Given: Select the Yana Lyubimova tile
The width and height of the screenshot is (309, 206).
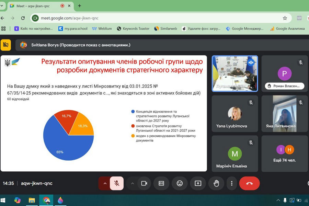Looking at the screenshot, I should (235, 114).
